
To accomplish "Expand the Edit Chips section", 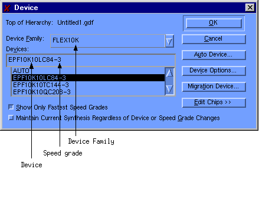I will [x=214, y=102].
